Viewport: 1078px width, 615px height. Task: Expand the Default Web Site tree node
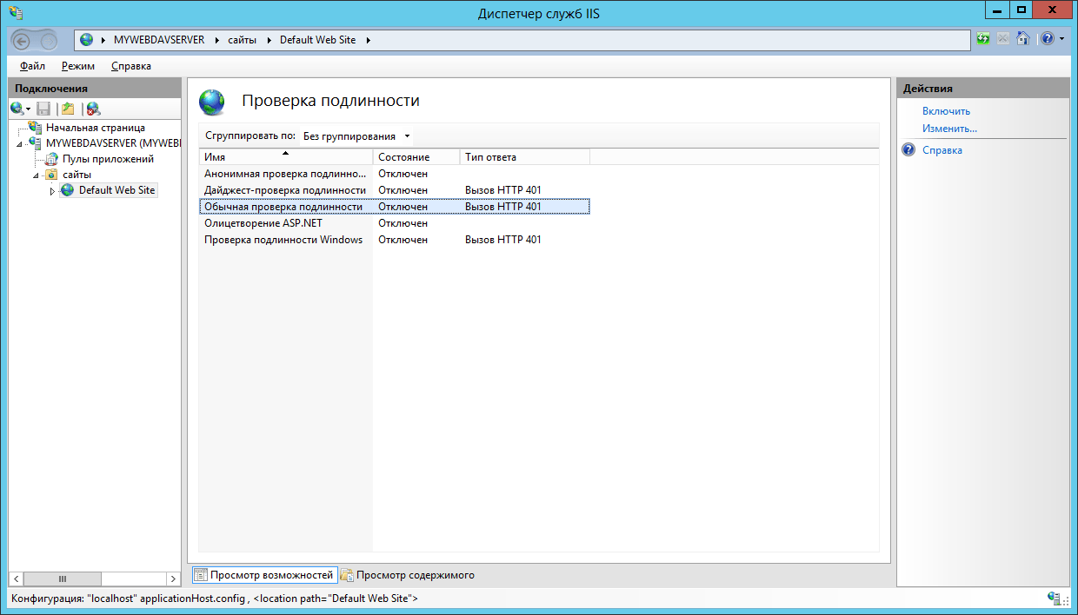52,191
